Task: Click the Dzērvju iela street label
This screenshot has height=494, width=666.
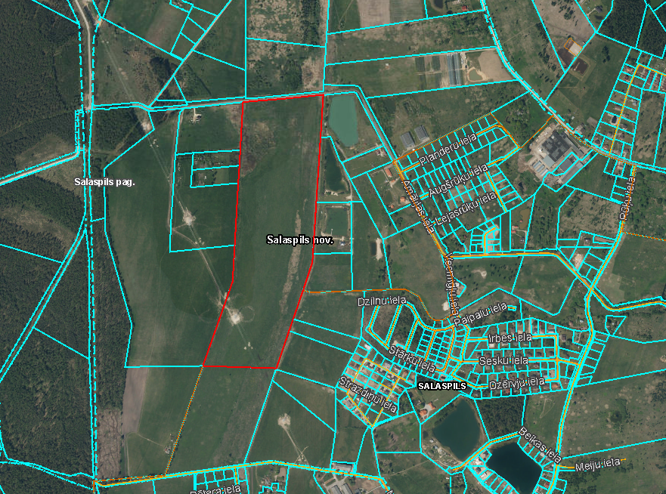Action: [x=517, y=383]
